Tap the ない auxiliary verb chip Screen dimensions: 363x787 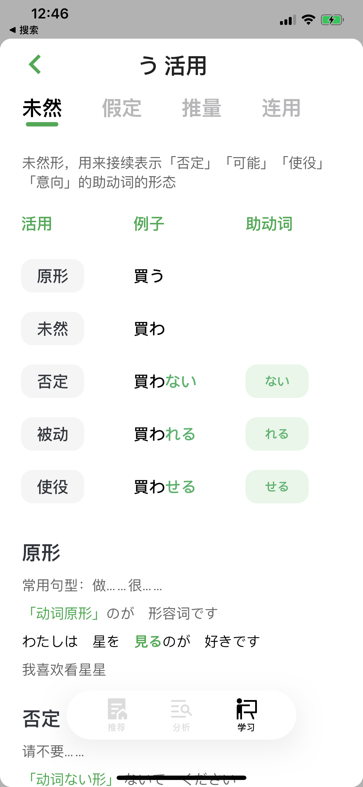277,381
